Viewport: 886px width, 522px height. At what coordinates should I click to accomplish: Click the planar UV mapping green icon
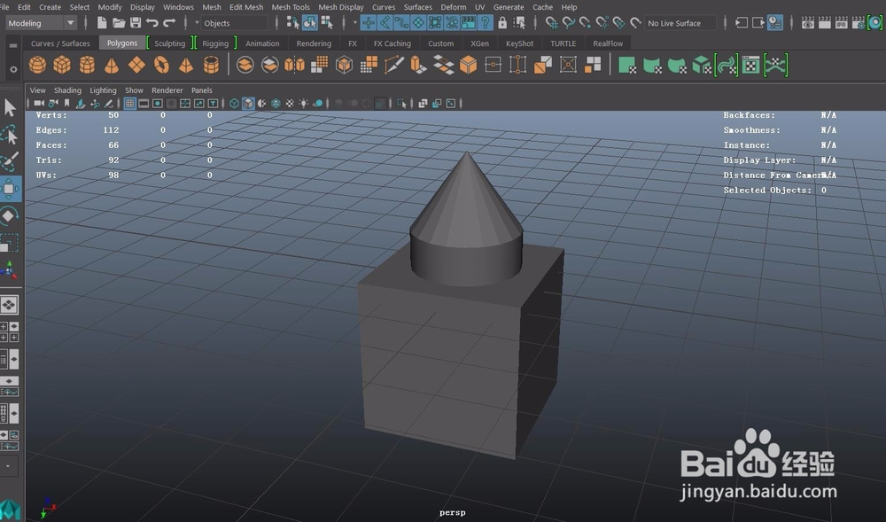pos(626,65)
